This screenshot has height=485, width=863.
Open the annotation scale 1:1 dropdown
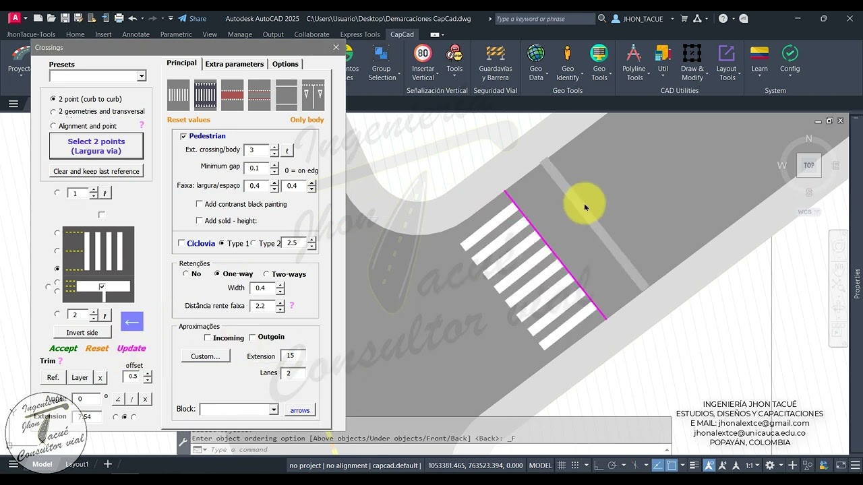tap(752, 465)
